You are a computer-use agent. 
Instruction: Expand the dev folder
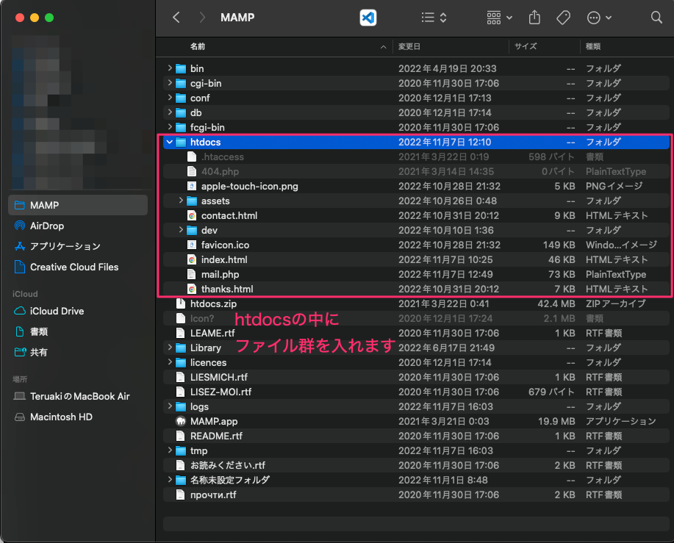(x=181, y=230)
